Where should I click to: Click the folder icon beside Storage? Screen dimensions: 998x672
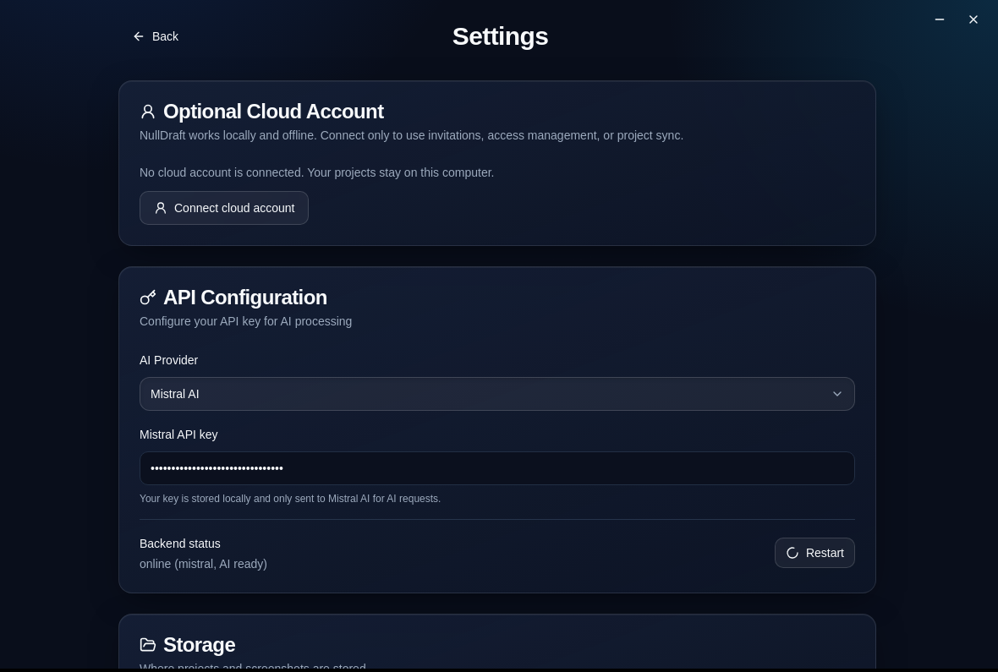(148, 645)
